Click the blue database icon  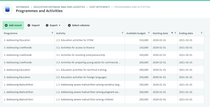coord(7,9)
